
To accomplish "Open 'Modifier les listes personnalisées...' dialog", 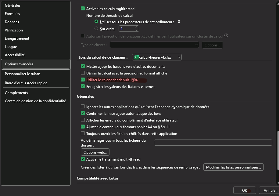I will [233, 167].
